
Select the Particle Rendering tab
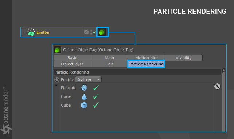coord(146,64)
